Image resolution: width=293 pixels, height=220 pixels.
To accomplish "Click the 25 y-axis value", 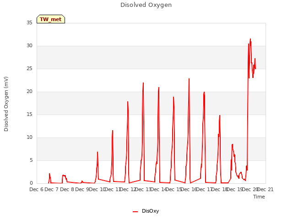I will coord(29,68).
